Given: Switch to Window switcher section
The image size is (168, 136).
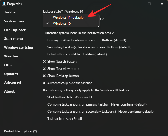Looking at the screenshot, I should tap(19, 48).
